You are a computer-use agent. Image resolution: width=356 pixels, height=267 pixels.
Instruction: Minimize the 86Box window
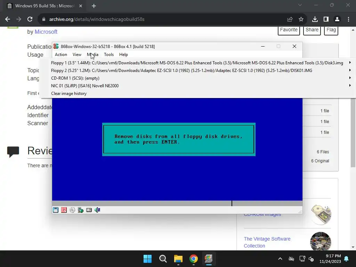263,46
